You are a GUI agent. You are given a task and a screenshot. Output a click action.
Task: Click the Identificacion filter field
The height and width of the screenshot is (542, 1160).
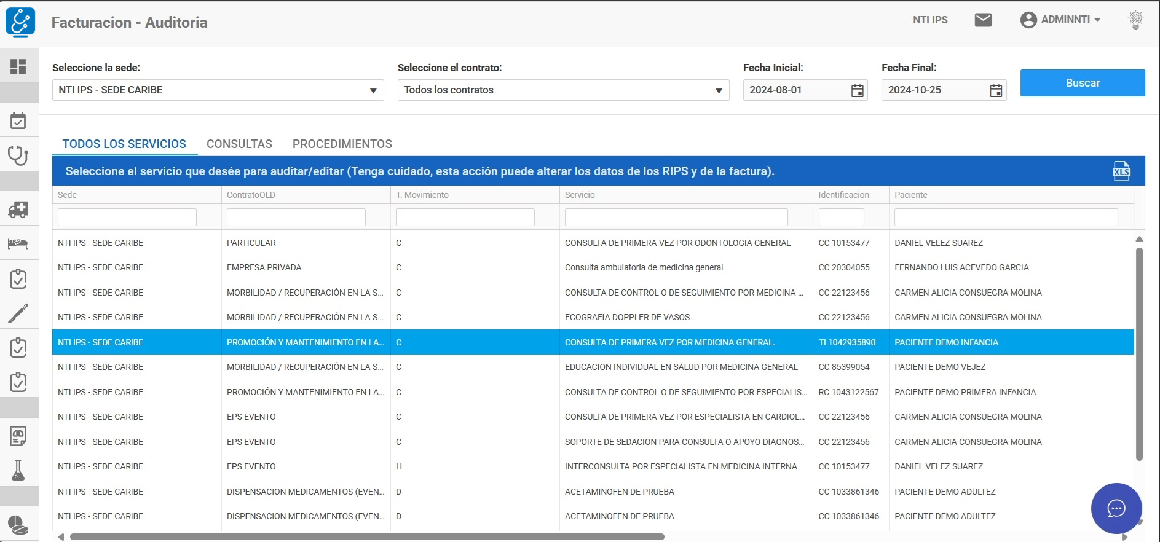pyautogui.click(x=842, y=217)
